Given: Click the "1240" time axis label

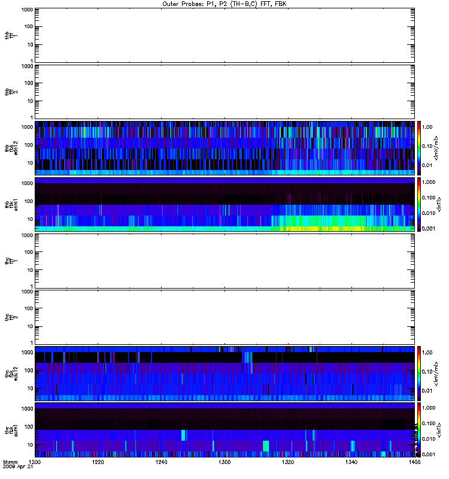Looking at the screenshot, I should click(x=161, y=462).
